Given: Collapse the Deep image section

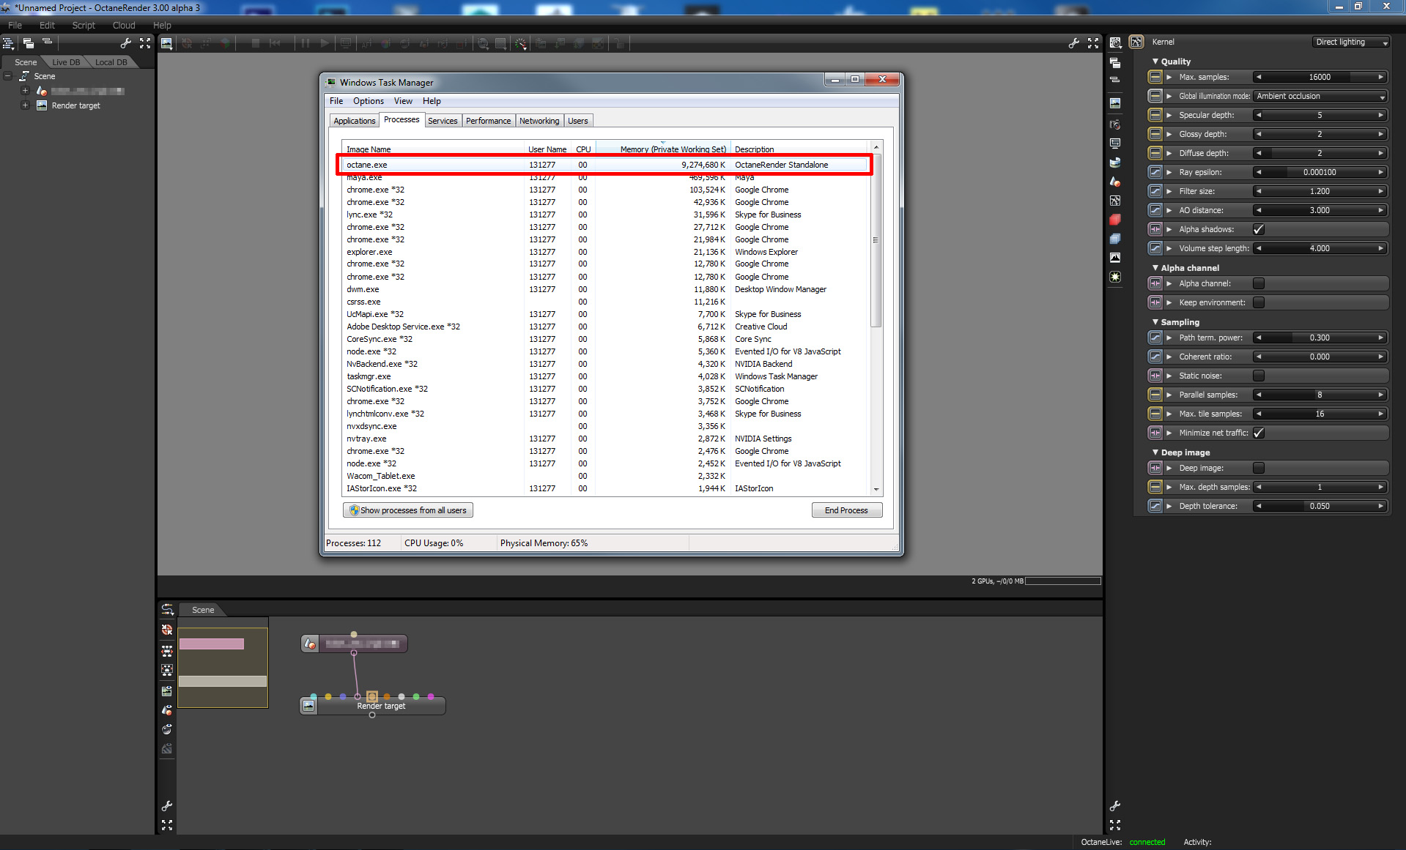Looking at the screenshot, I should point(1155,452).
